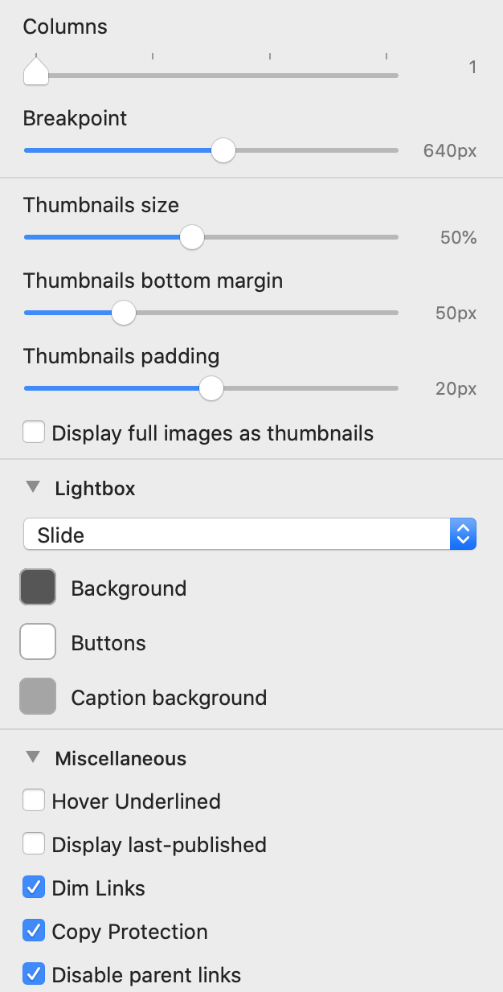This screenshot has height=992, width=503.
Task: Click the Miscellaneous section heading
Action: (121, 758)
